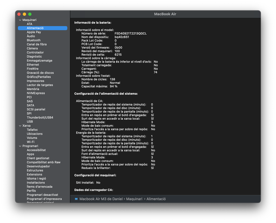Collapse the Maquinari section chevron
The image size is (276, 223).
pyautogui.click(x=20, y=20)
